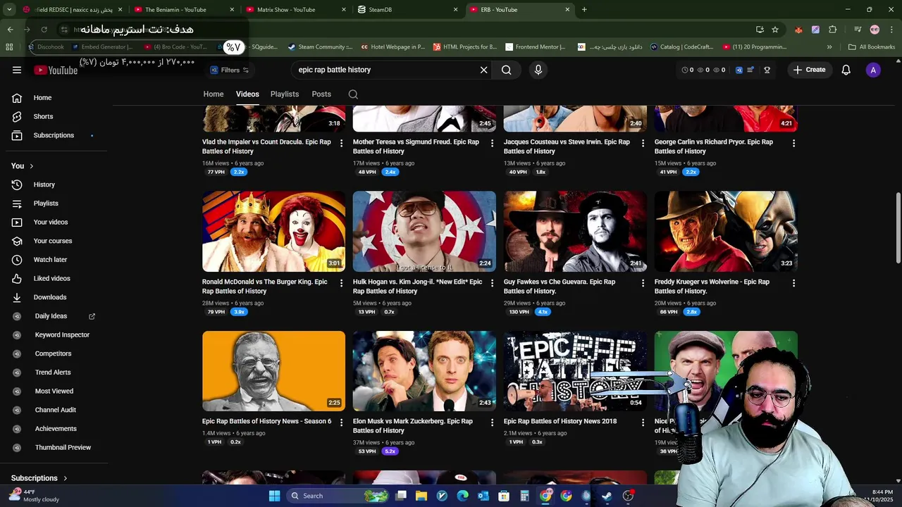This screenshot has width=902, height=507.
Task: Open the Filters option near the logo
Action: (x=229, y=70)
